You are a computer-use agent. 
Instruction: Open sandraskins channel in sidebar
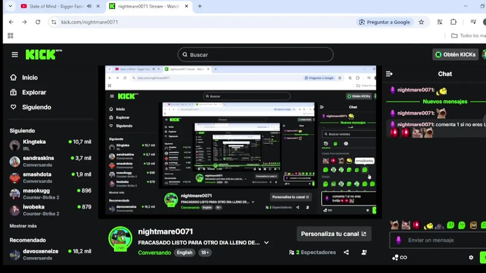(x=50, y=161)
